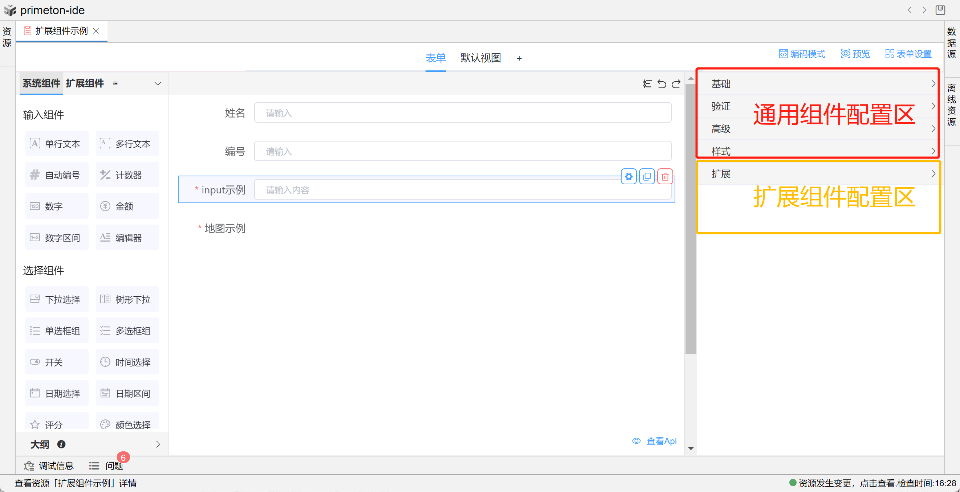Image resolution: width=960 pixels, height=492 pixels.
Task: Click the undo arrow icon
Action: pos(662,84)
